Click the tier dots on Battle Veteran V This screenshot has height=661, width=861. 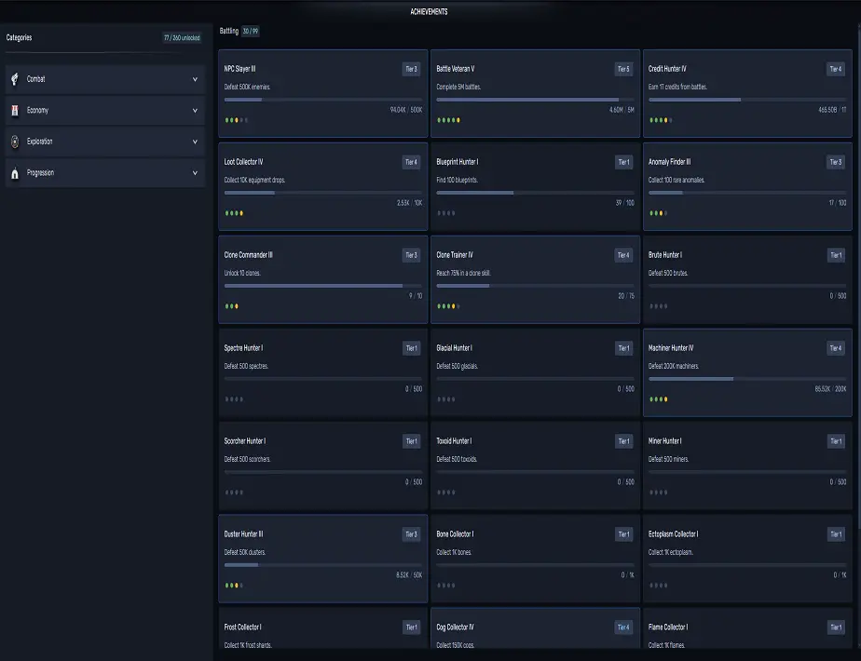[x=448, y=120]
